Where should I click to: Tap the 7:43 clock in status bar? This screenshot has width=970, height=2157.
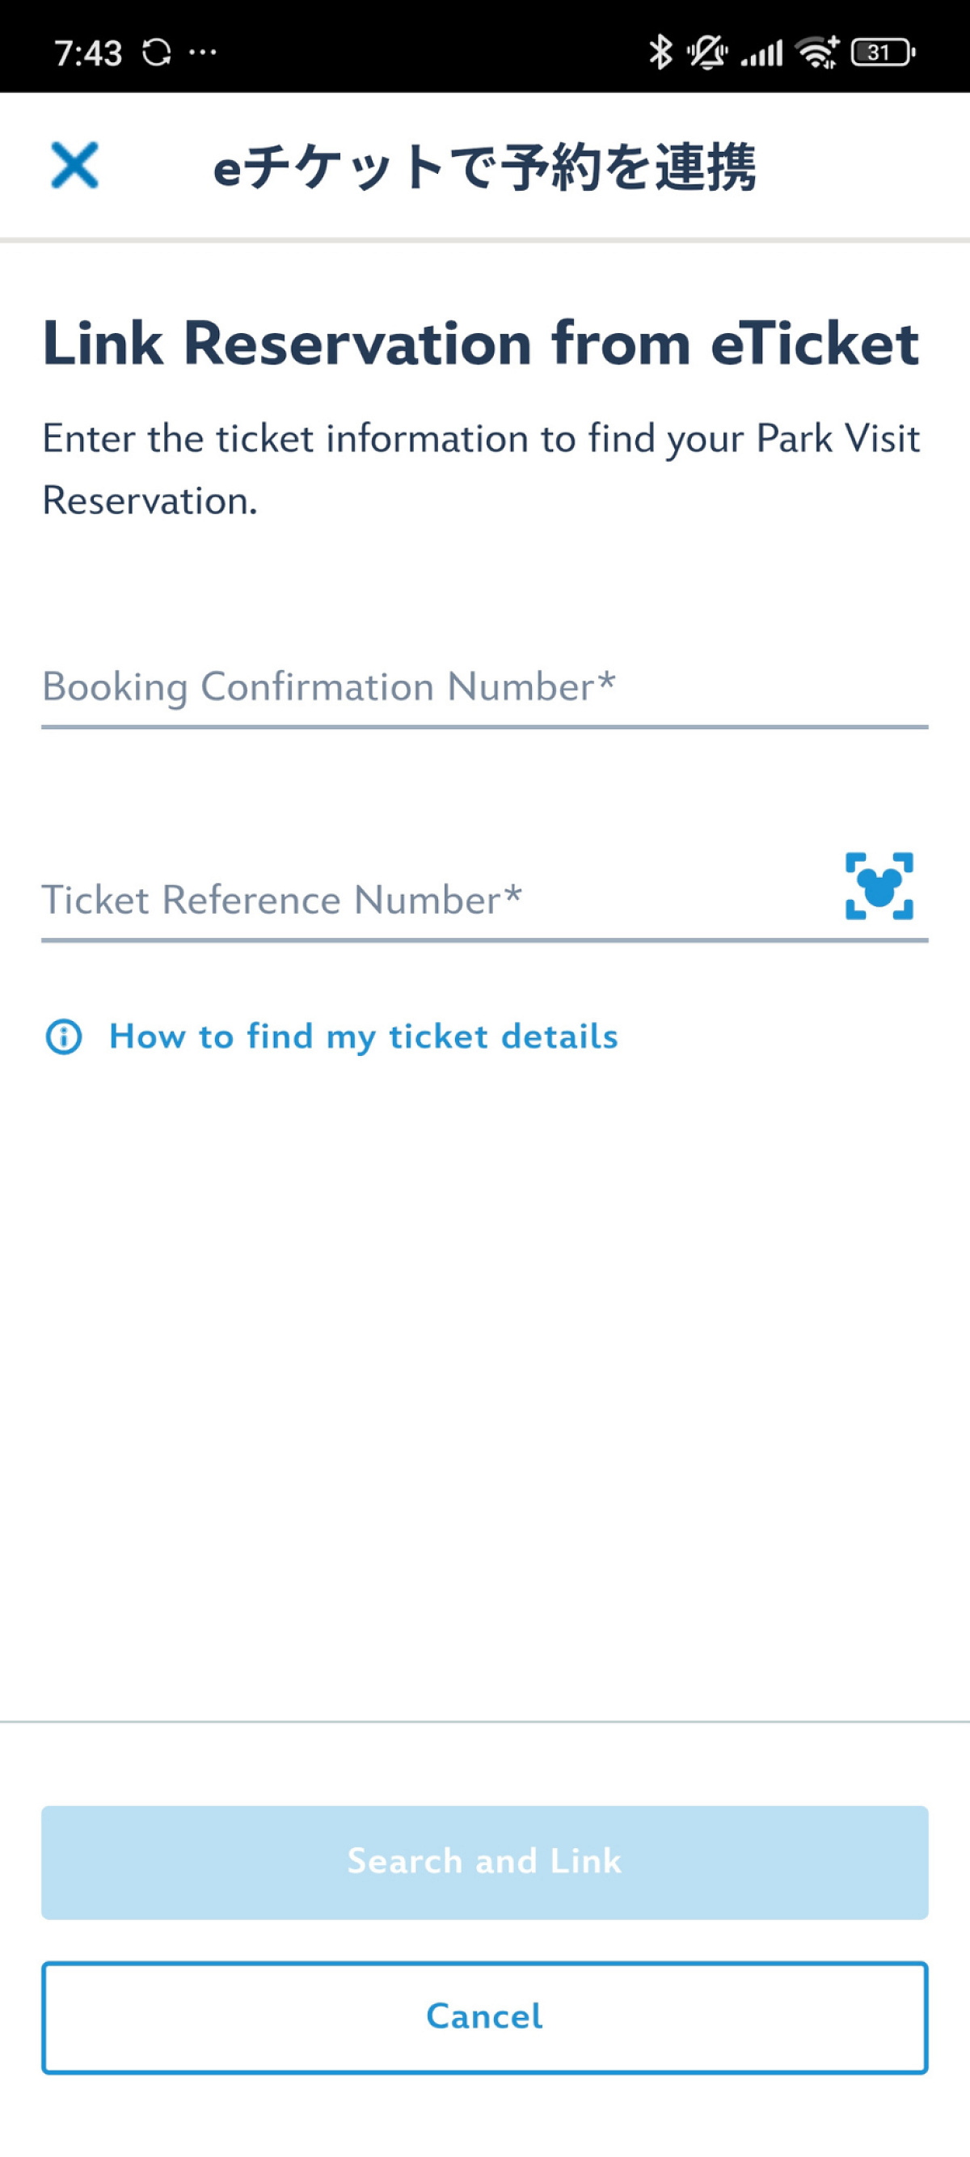(x=88, y=53)
